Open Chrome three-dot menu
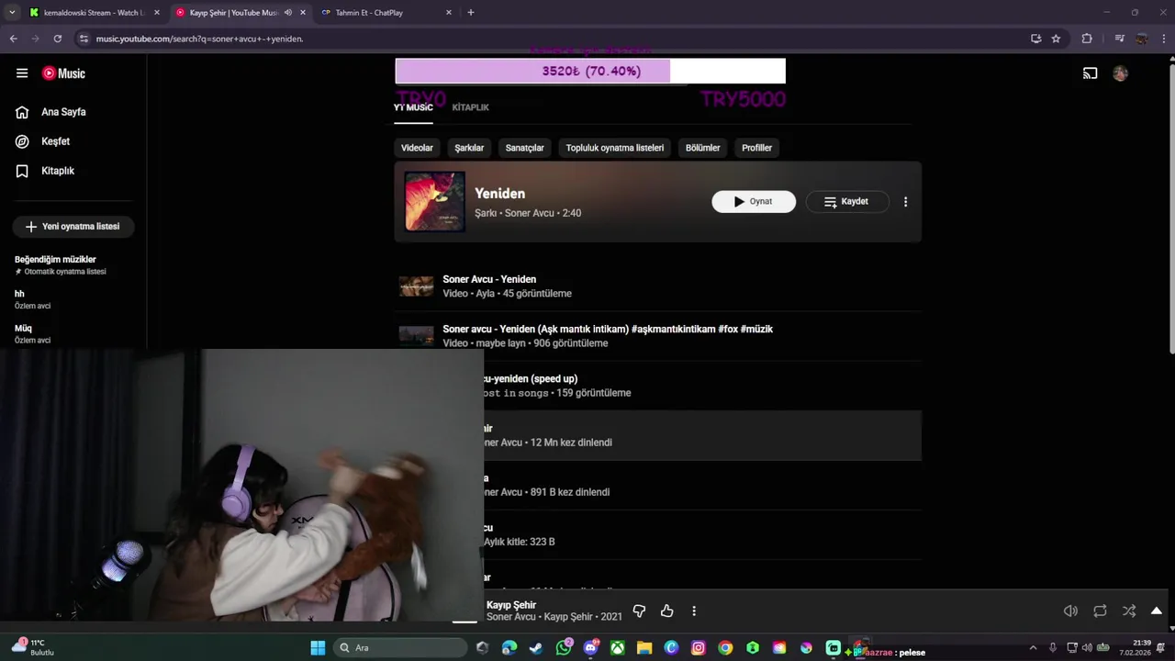 [x=1163, y=39]
